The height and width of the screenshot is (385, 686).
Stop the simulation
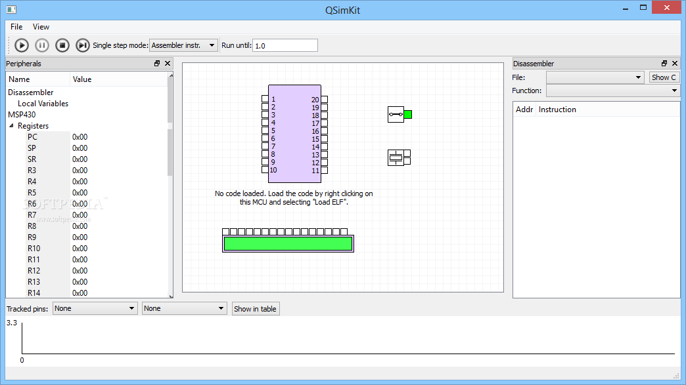62,45
